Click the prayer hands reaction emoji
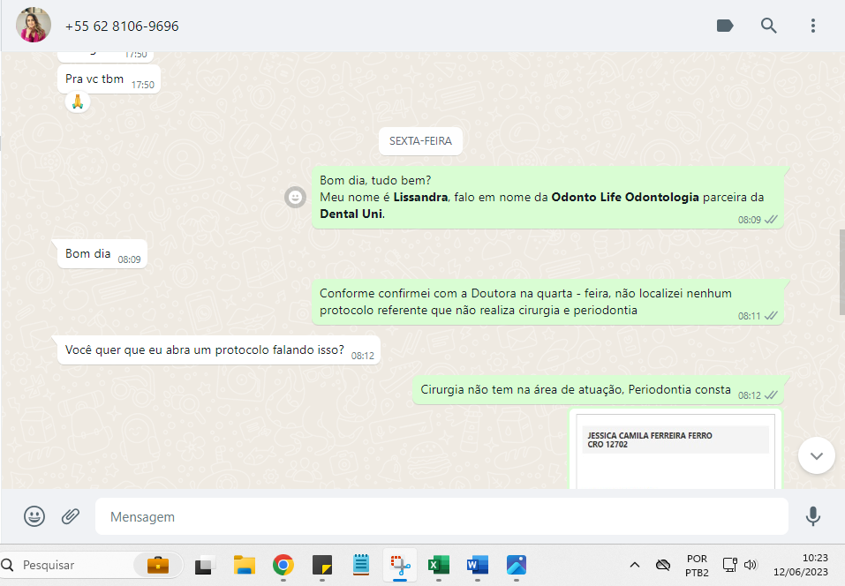This screenshot has width=845, height=586. (78, 101)
